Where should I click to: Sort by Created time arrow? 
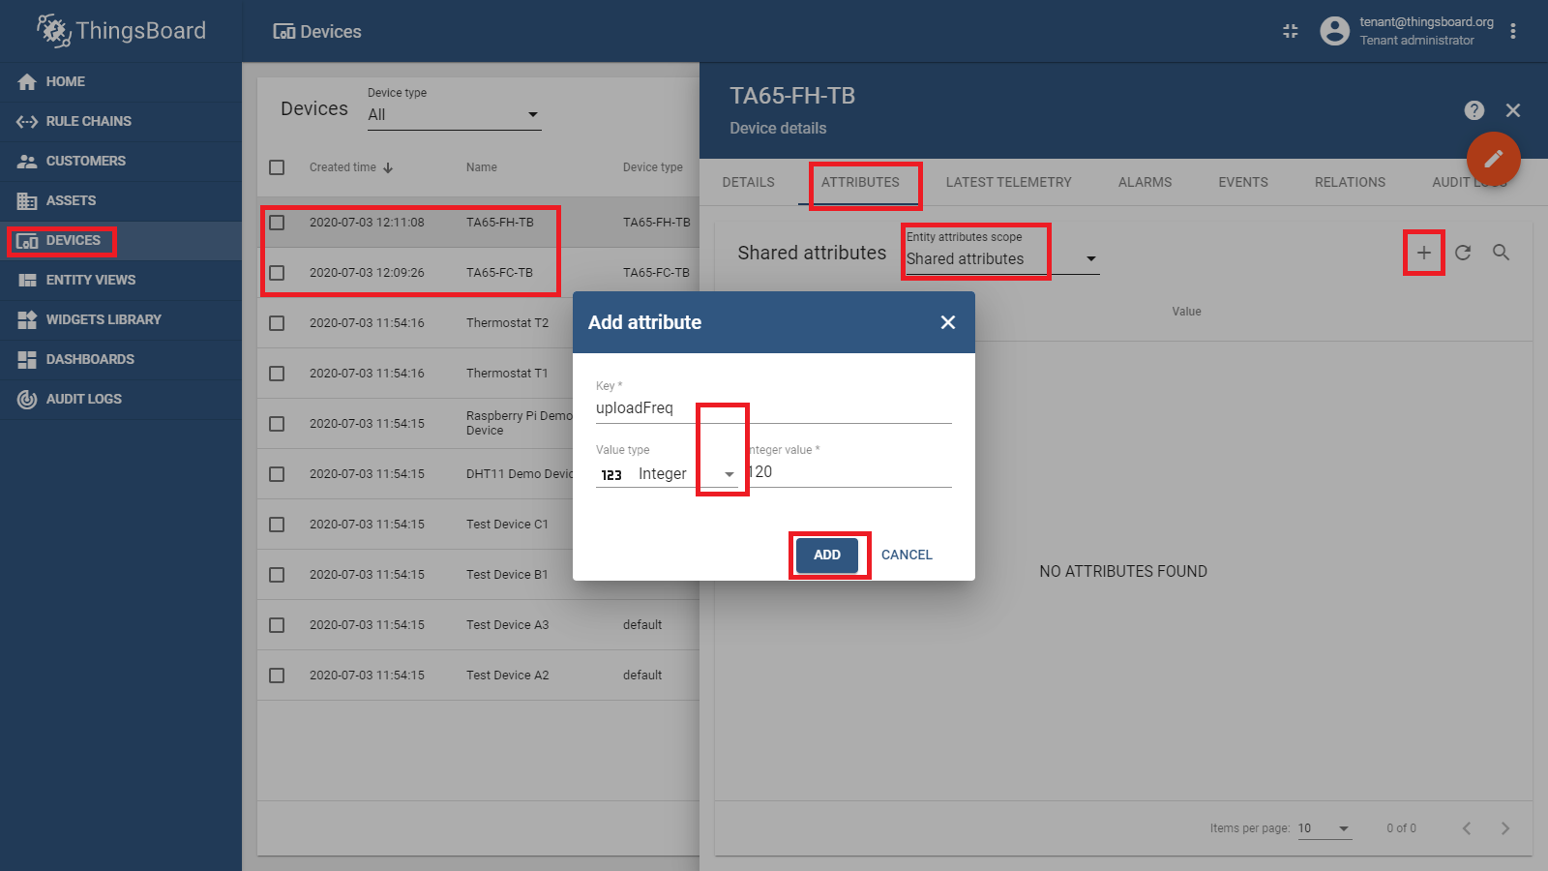point(388,167)
